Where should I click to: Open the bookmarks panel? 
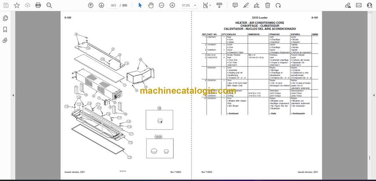tap(5, 30)
